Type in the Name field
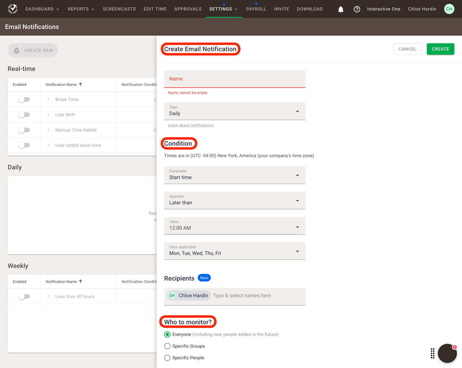Viewport: 462px width, 368px height. [x=234, y=79]
